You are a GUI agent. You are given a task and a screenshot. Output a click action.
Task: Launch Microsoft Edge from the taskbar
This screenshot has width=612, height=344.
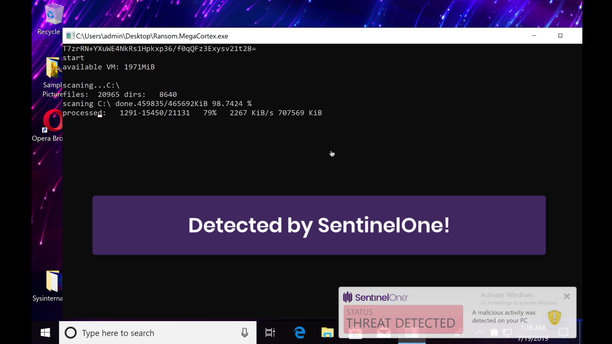coord(300,333)
